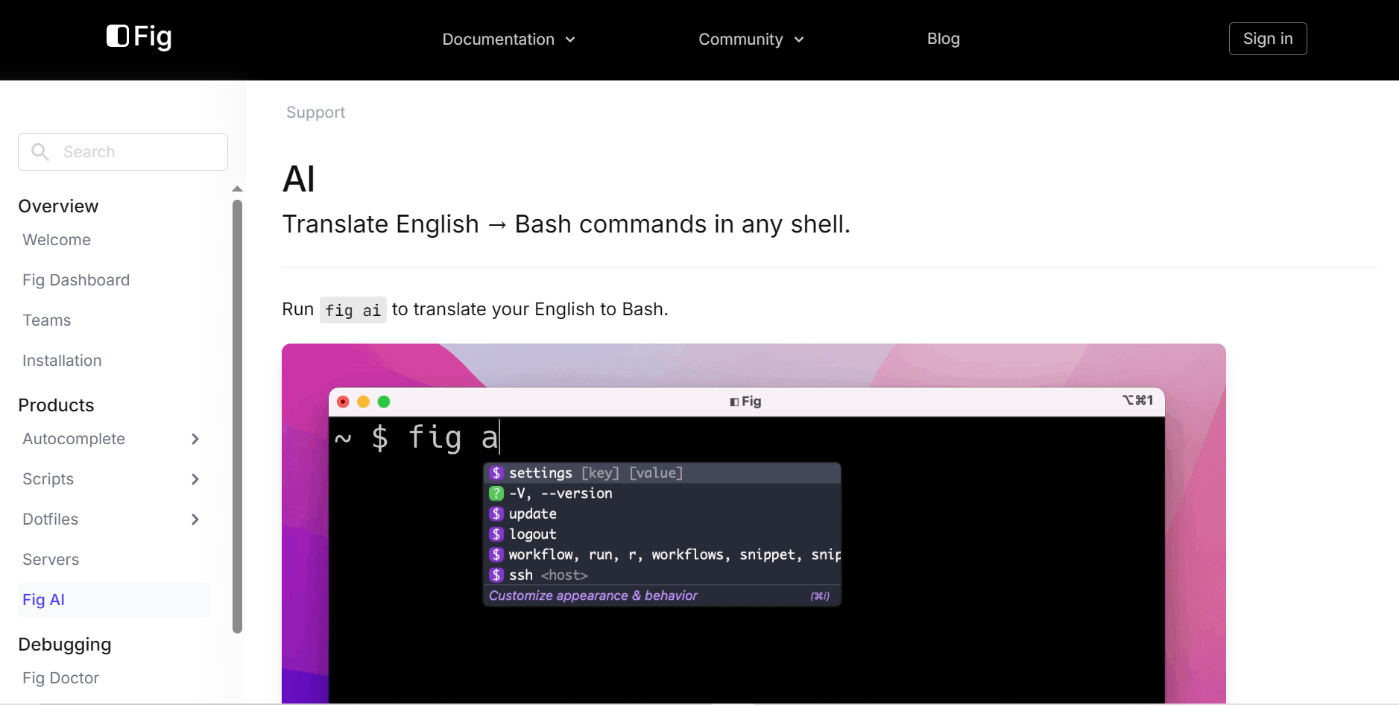The height and width of the screenshot is (705, 1399).
Task: Open Fig Doctor under Debugging
Action: pyautogui.click(x=61, y=678)
